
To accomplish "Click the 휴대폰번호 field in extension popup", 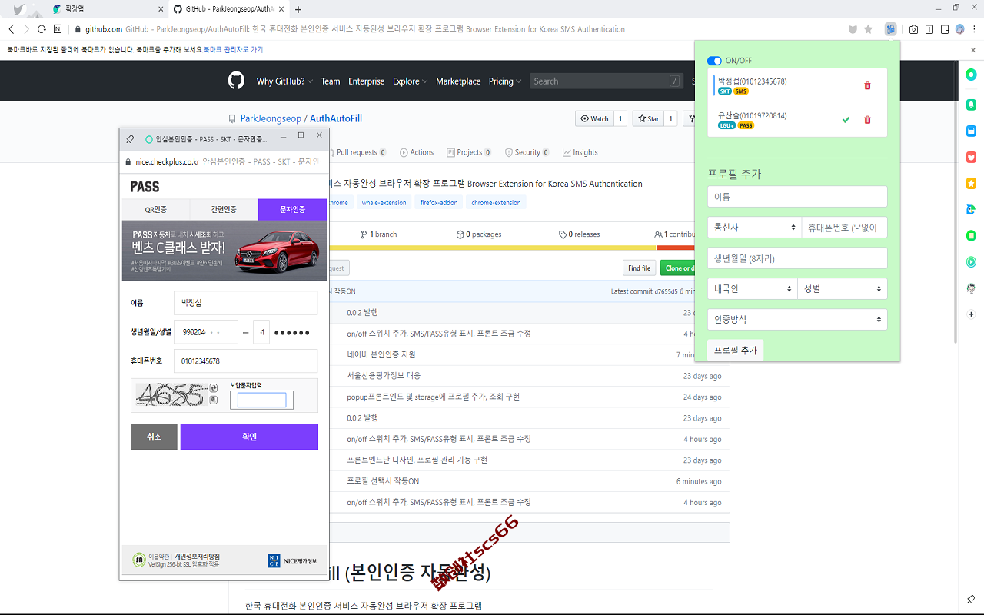I will click(x=844, y=228).
